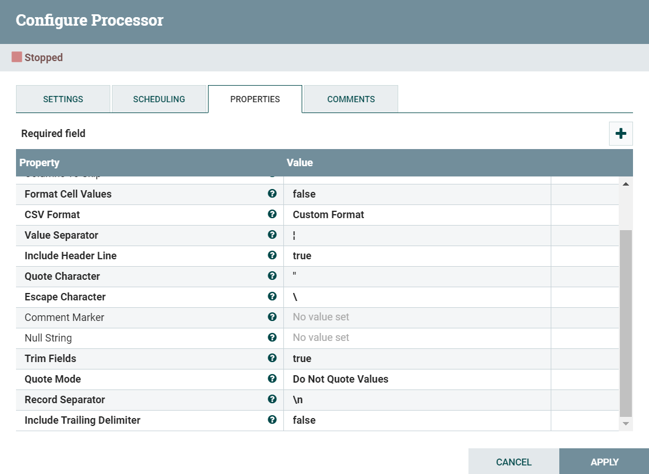This screenshot has width=649, height=474.
Task: Switch to the SETTINGS tab
Action: click(63, 99)
